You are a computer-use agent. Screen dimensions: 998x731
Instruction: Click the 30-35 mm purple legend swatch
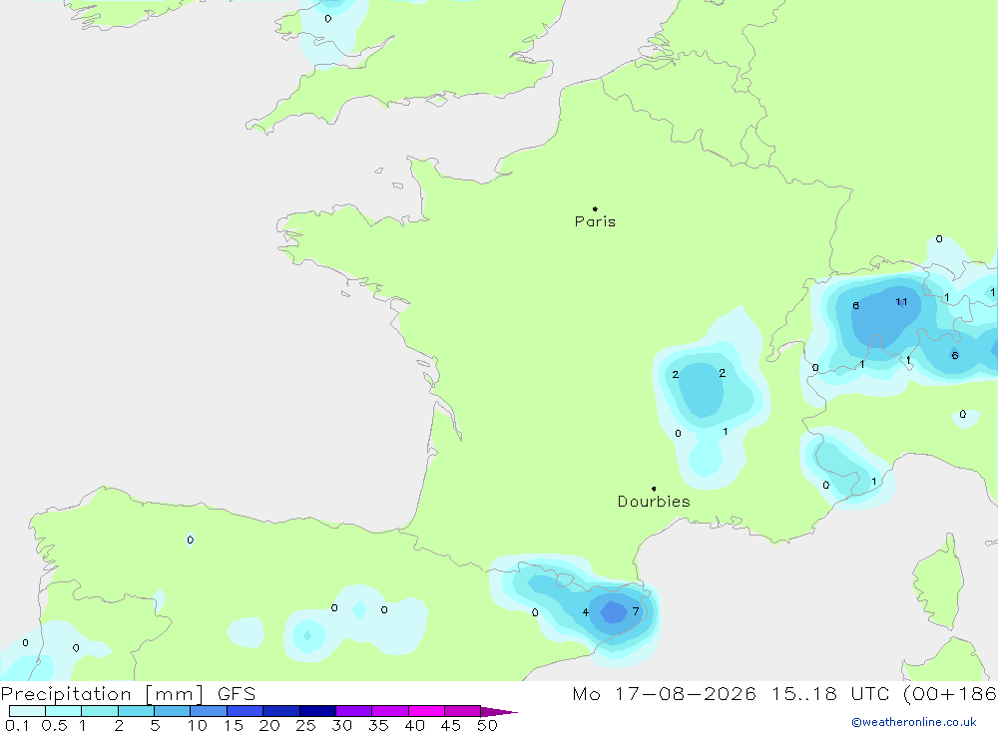coord(353,711)
